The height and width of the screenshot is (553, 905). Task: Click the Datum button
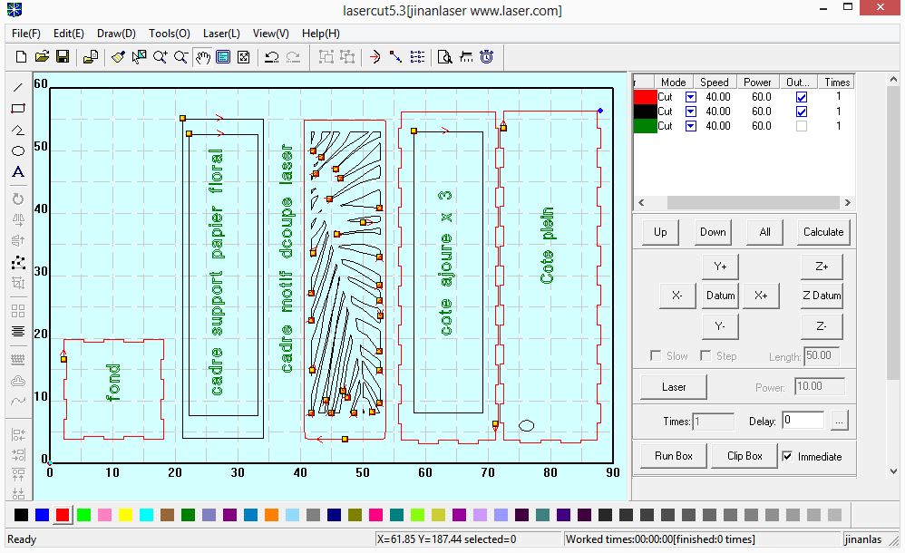pos(720,296)
